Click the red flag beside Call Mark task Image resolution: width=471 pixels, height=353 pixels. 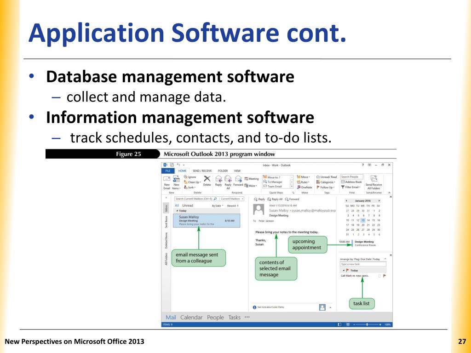pyautogui.click(x=385, y=276)
